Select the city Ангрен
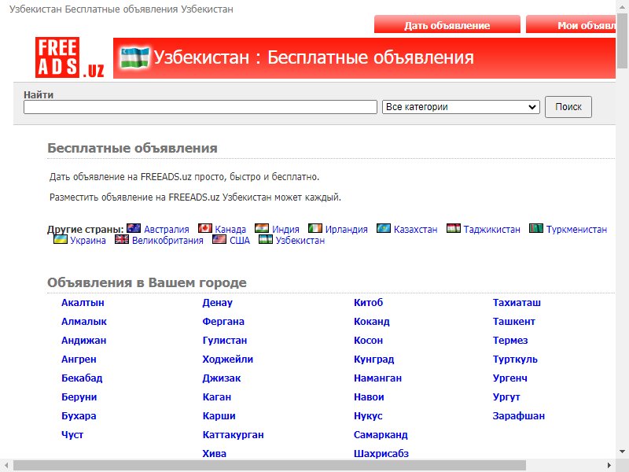Viewport: 629px width, 472px height. 79,360
